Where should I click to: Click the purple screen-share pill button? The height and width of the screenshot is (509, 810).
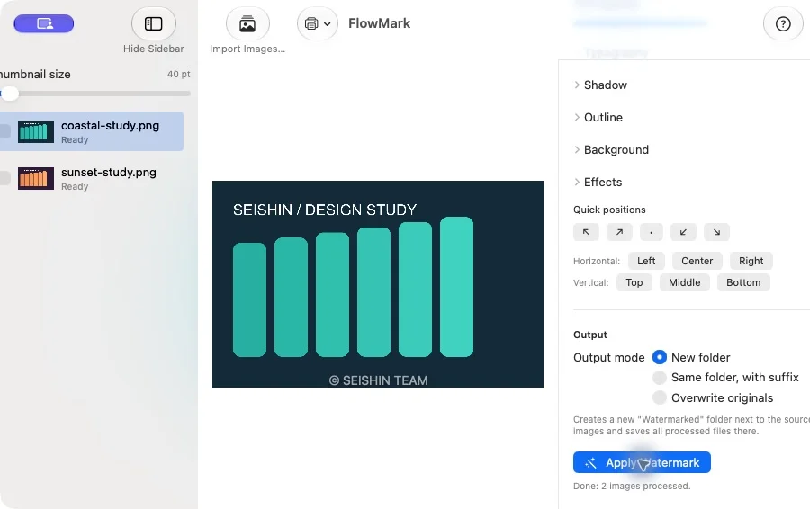[44, 23]
